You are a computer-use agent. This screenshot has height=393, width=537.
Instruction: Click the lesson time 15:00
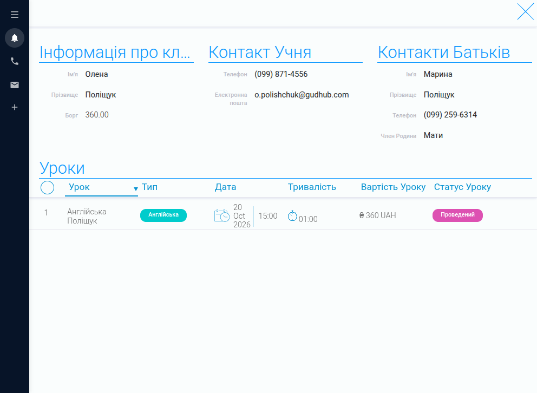pyautogui.click(x=268, y=216)
